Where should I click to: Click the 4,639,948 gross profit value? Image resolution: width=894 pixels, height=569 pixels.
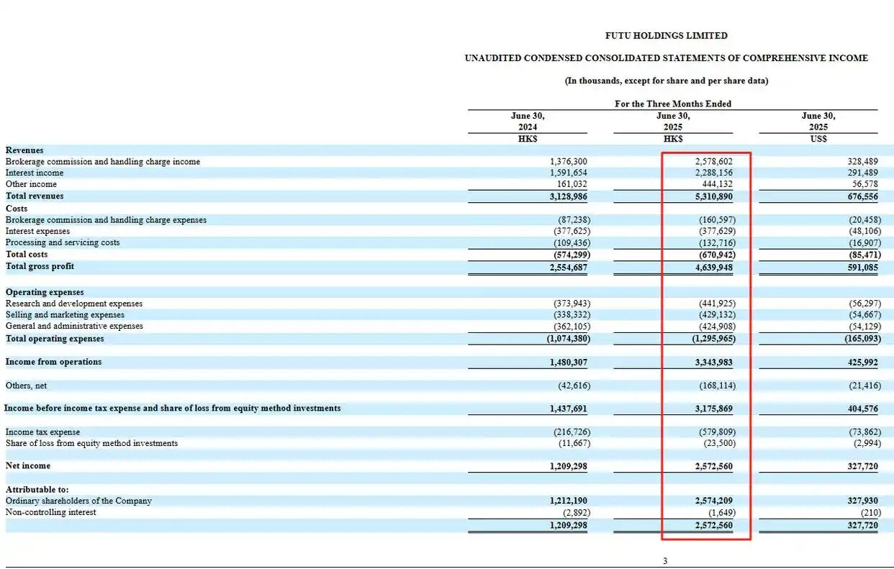pyautogui.click(x=711, y=267)
